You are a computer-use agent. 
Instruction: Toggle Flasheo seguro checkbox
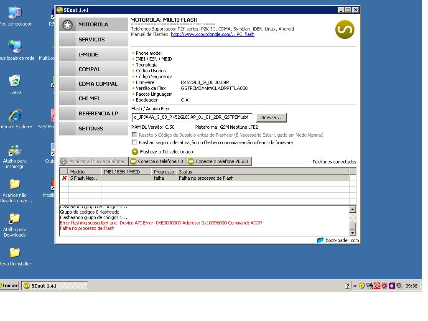(x=134, y=142)
